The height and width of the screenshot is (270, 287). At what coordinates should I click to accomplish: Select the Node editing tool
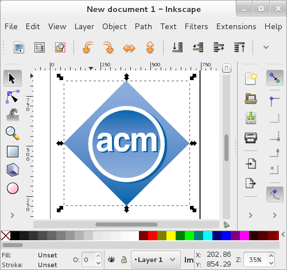pos(13,97)
